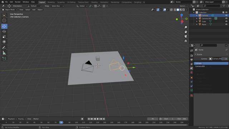This screenshot has width=229, height=129.
Task: Switch to the Modeling workspace tab
Action: pos(51,2)
